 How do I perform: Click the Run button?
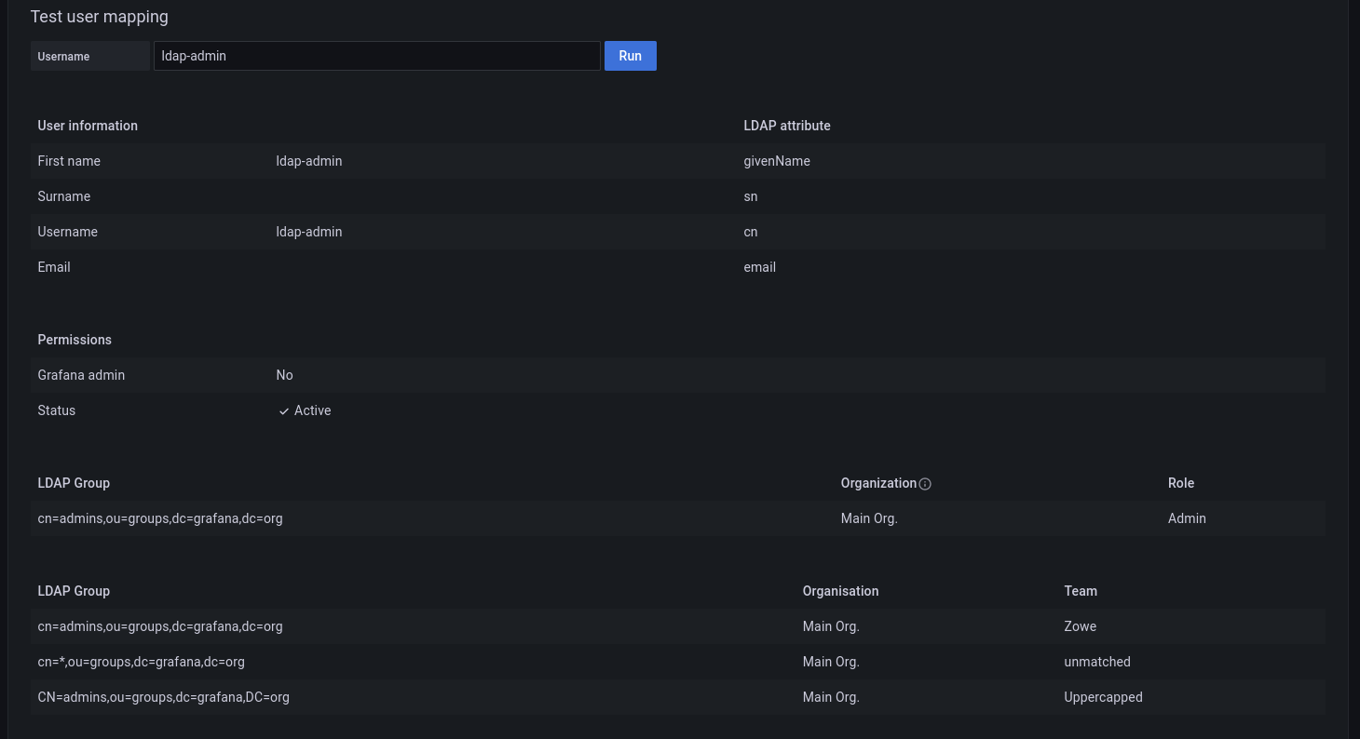(630, 56)
